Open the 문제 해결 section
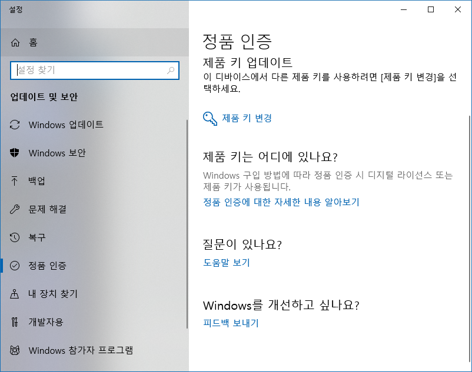The image size is (472, 372). click(x=94, y=209)
